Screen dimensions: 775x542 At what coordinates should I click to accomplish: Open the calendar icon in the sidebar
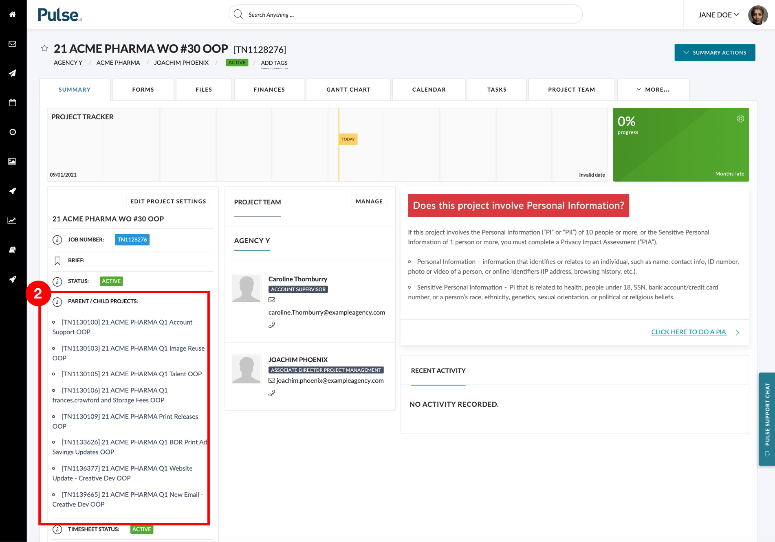click(13, 103)
